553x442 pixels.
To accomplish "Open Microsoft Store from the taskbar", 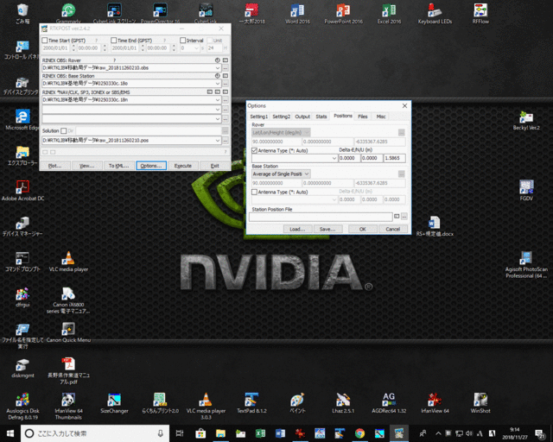I will tap(200, 433).
